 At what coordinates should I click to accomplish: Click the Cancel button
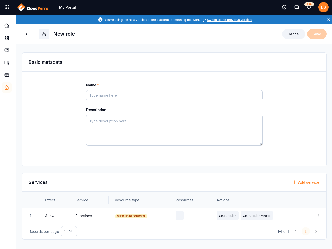pyautogui.click(x=294, y=34)
